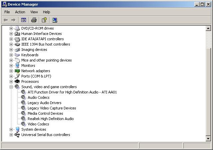Expand the Keyboards node
The image size is (213, 150).
coord(11,55)
